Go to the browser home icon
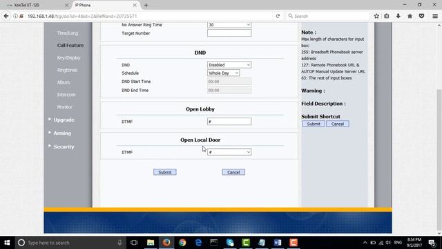This screenshot has width=442, height=249. click(x=410, y=16)
